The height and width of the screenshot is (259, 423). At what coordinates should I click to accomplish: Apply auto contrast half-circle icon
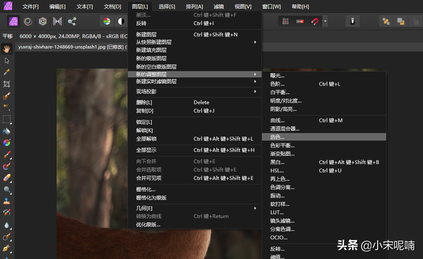pos(122,21)
